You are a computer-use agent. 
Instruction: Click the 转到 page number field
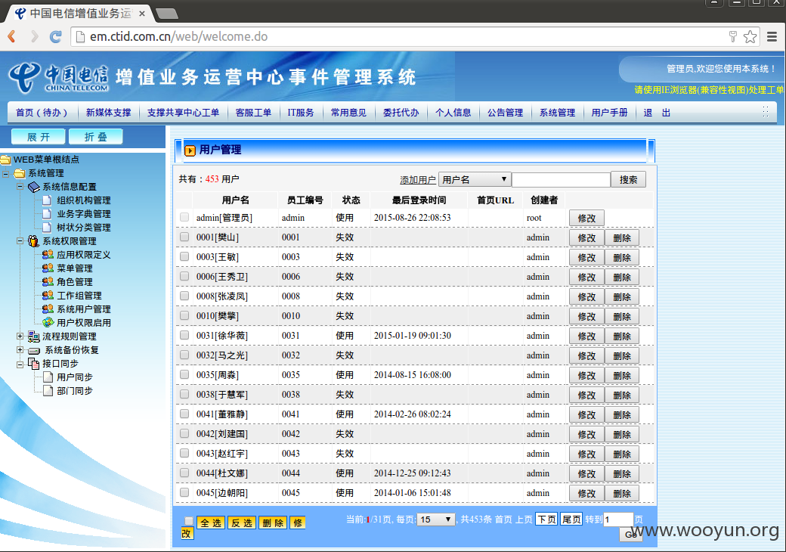point(618,519)
